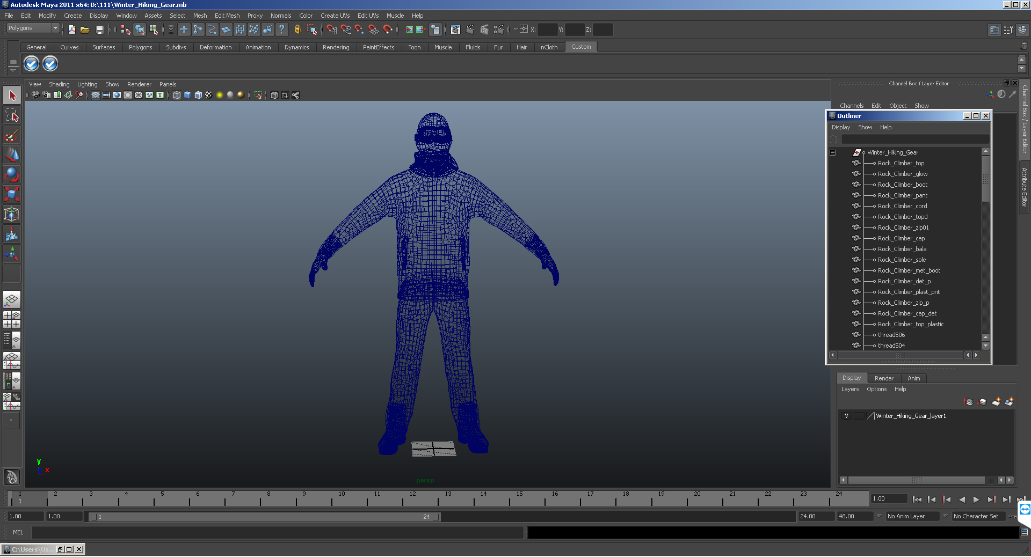Open the Outliner Display menu
This screenshot has height=558, width=1031.
tap(841, 127)
